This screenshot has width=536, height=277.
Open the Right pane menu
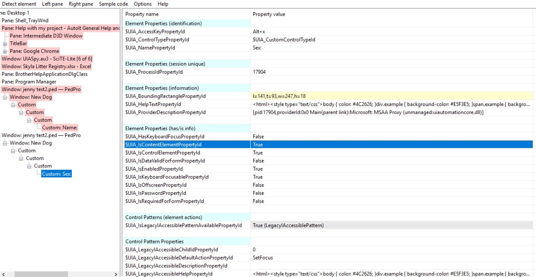click(x=81, y=4)
